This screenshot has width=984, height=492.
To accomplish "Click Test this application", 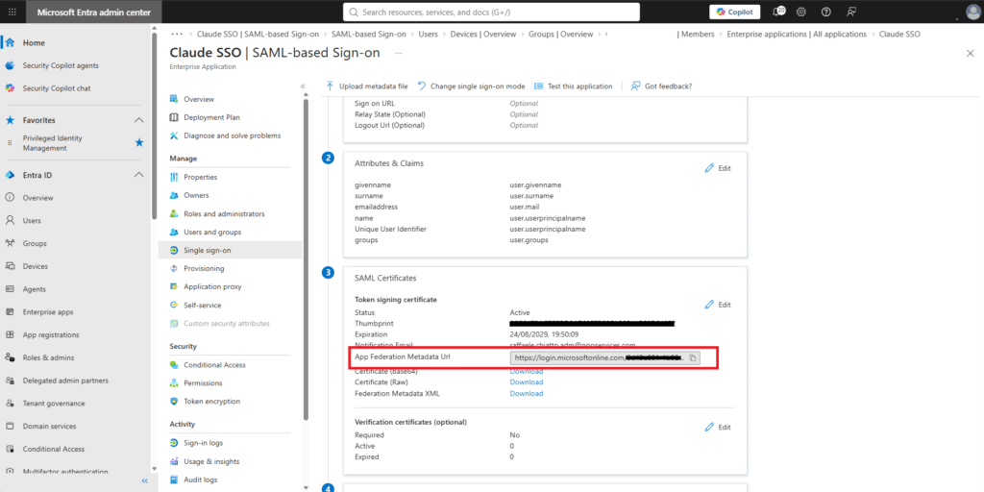I will click(x=573, y=86).
